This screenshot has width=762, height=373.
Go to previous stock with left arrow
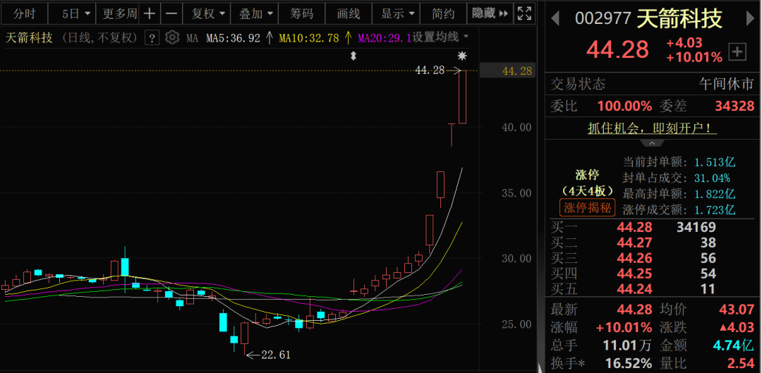click(x=555, y=20)
